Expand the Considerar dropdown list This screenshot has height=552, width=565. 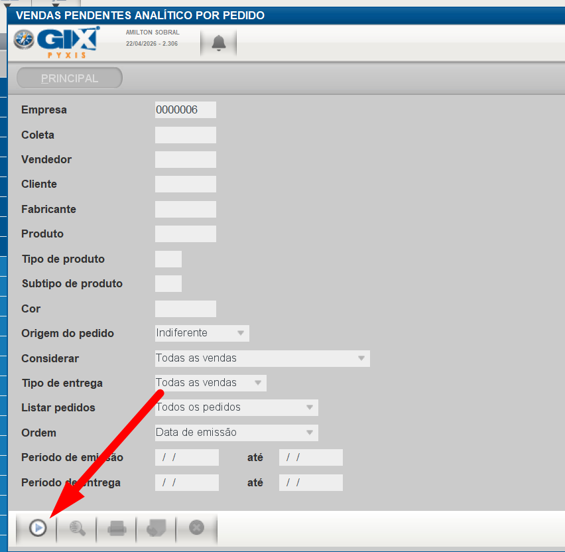[x=262, y=358]
